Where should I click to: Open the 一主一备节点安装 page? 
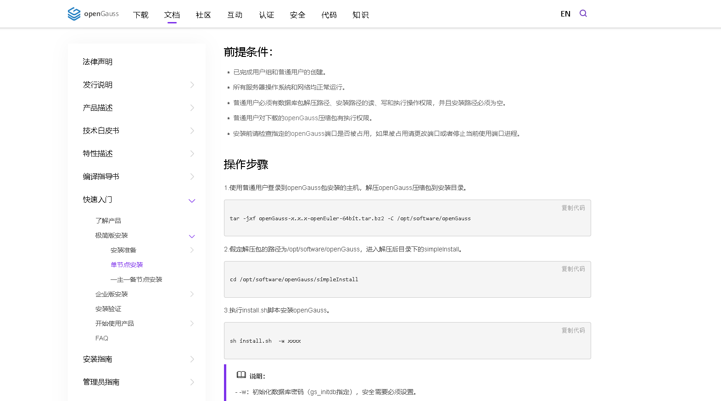point(136,279)
